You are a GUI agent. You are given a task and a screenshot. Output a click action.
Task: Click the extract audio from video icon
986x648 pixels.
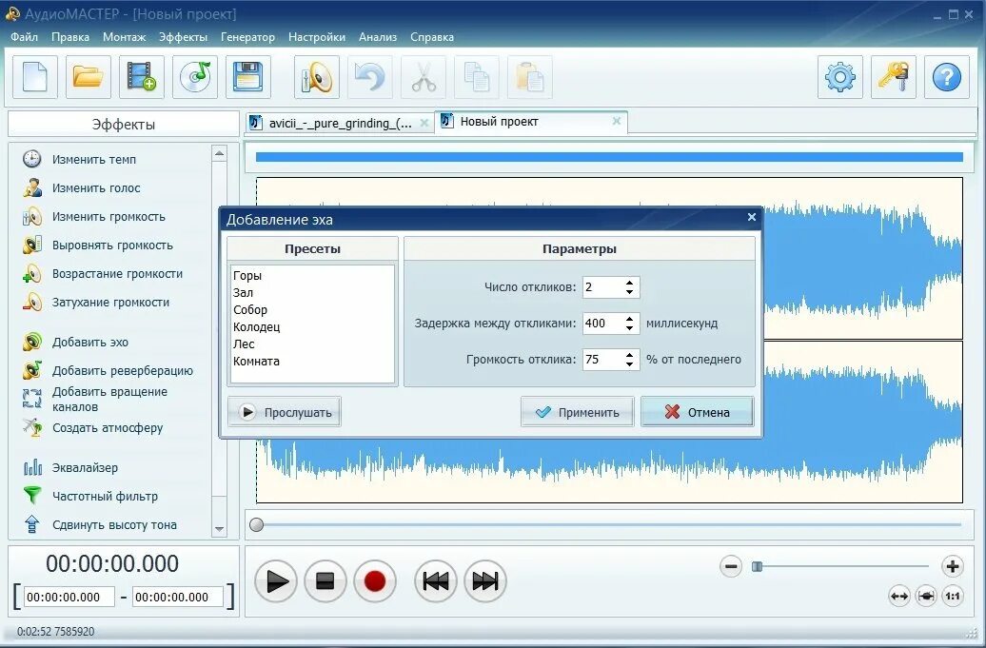pyautogui.click(x=142, y=77)
